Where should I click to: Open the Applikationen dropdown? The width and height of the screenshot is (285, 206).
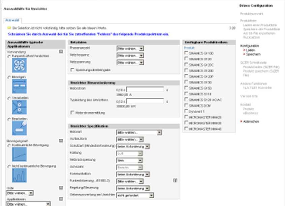click(x=28, y=204)
